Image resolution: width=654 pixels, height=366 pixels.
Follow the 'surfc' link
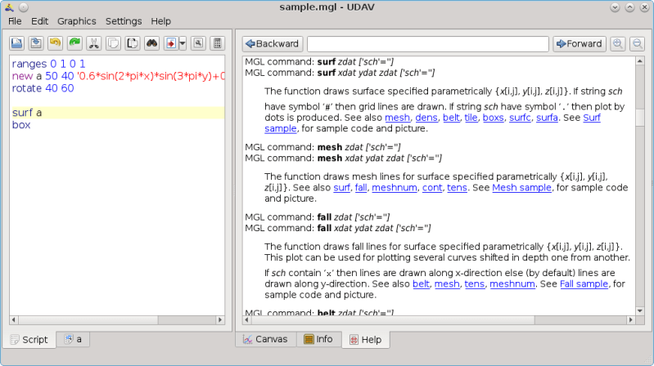pyautogui.click(x=520, y=118)
